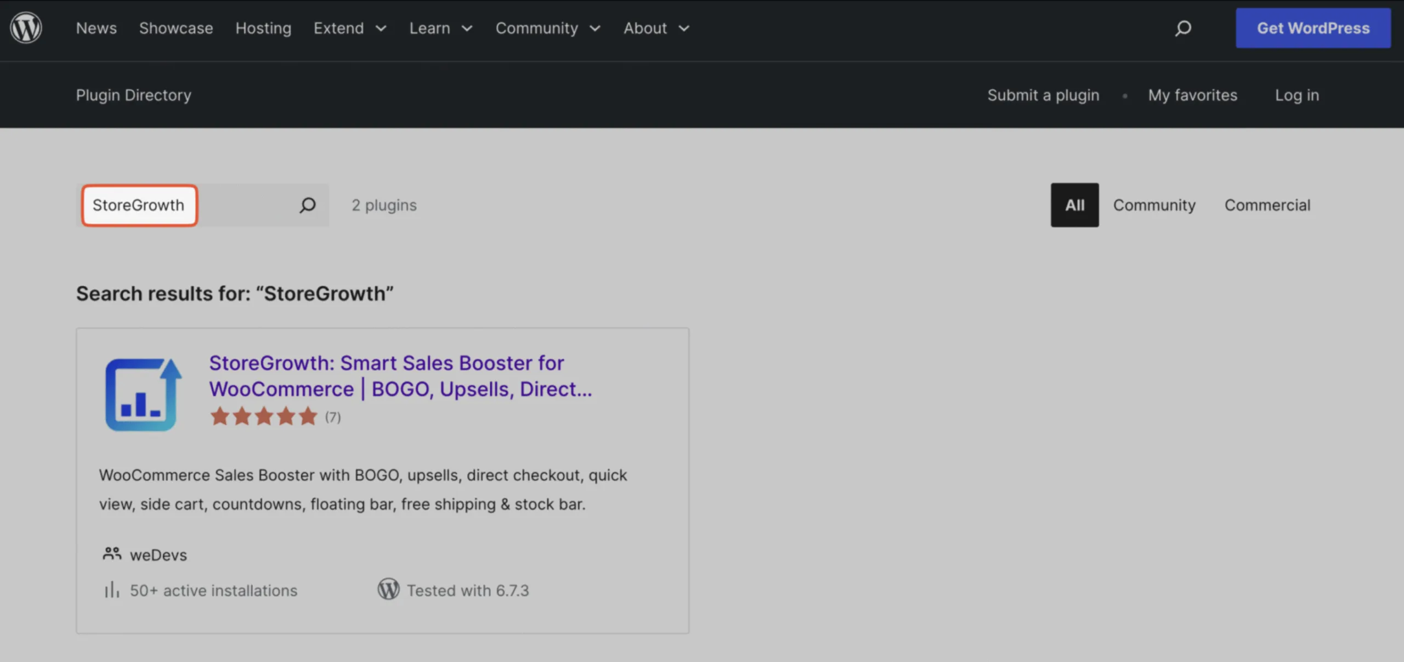Submit plugin search with magnifier icon
1404x662 pixels.
click(x=308, y=205)
